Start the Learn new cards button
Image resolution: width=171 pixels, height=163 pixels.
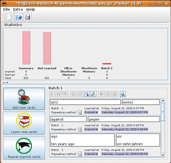(24, 123)
